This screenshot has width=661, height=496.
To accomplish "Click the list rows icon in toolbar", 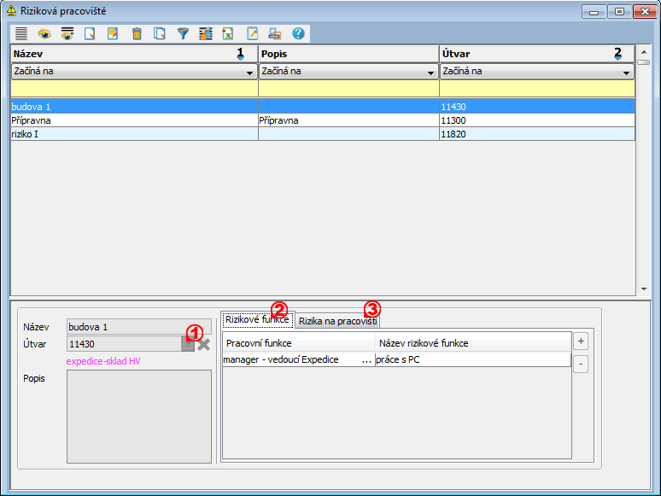I will coord(21,34).
